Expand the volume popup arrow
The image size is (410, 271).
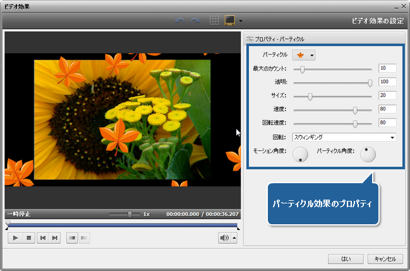point(234,238)
